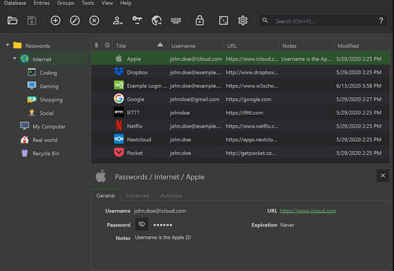Screen dimensions: 394x271
Task: Click the https://ifttt.com URL cell
Action: 245,113
